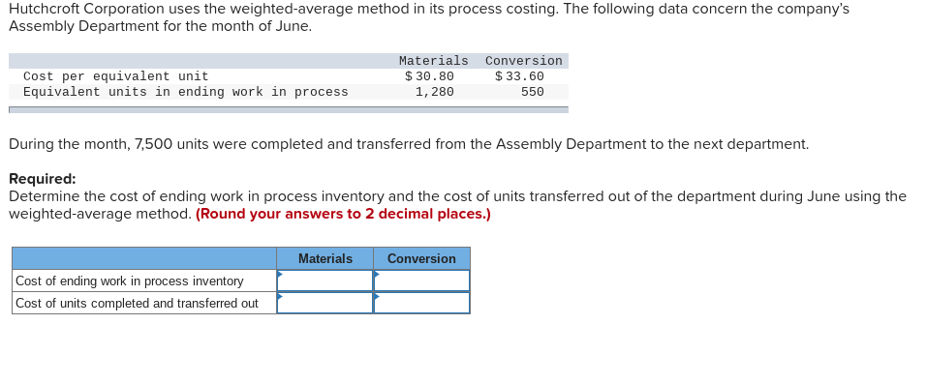
Task: Click the red 'Round your answers to 2 decimal places' note
Action: 343,214
